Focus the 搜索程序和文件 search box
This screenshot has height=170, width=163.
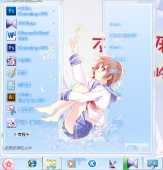31,148
